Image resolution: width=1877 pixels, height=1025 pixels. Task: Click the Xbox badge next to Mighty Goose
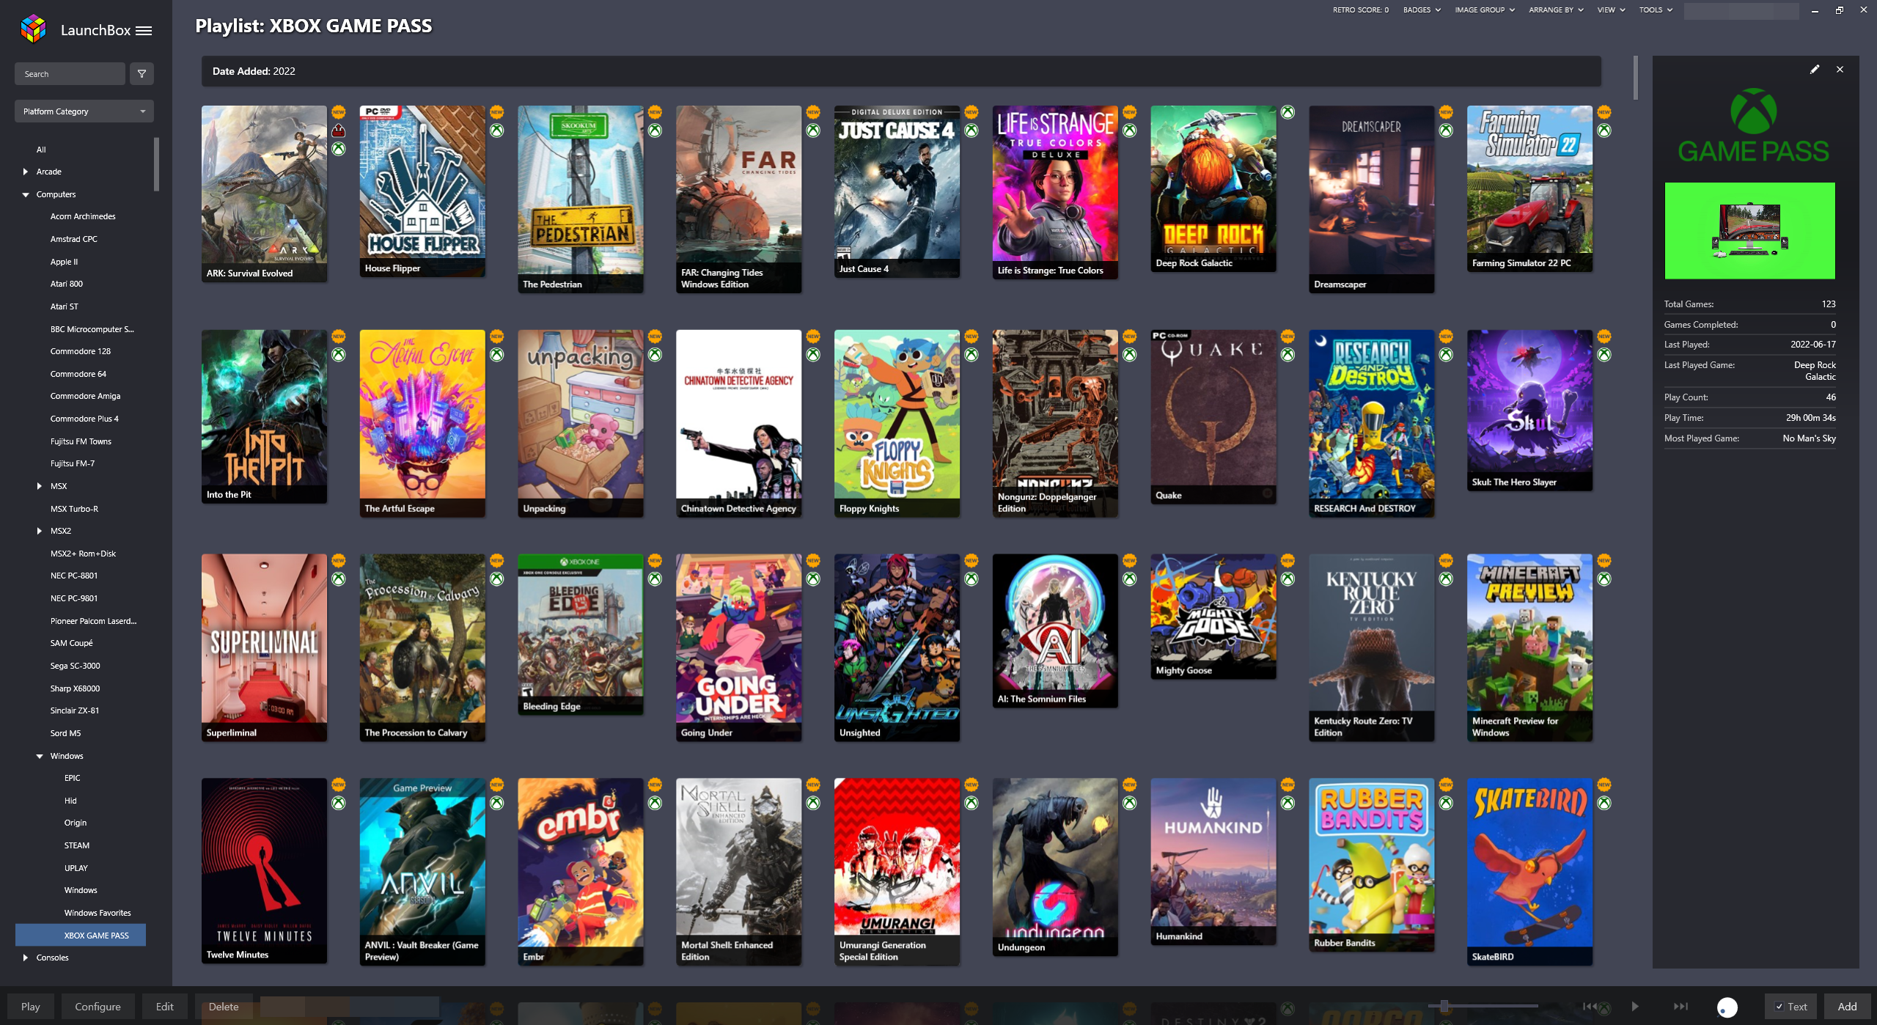1288,579
